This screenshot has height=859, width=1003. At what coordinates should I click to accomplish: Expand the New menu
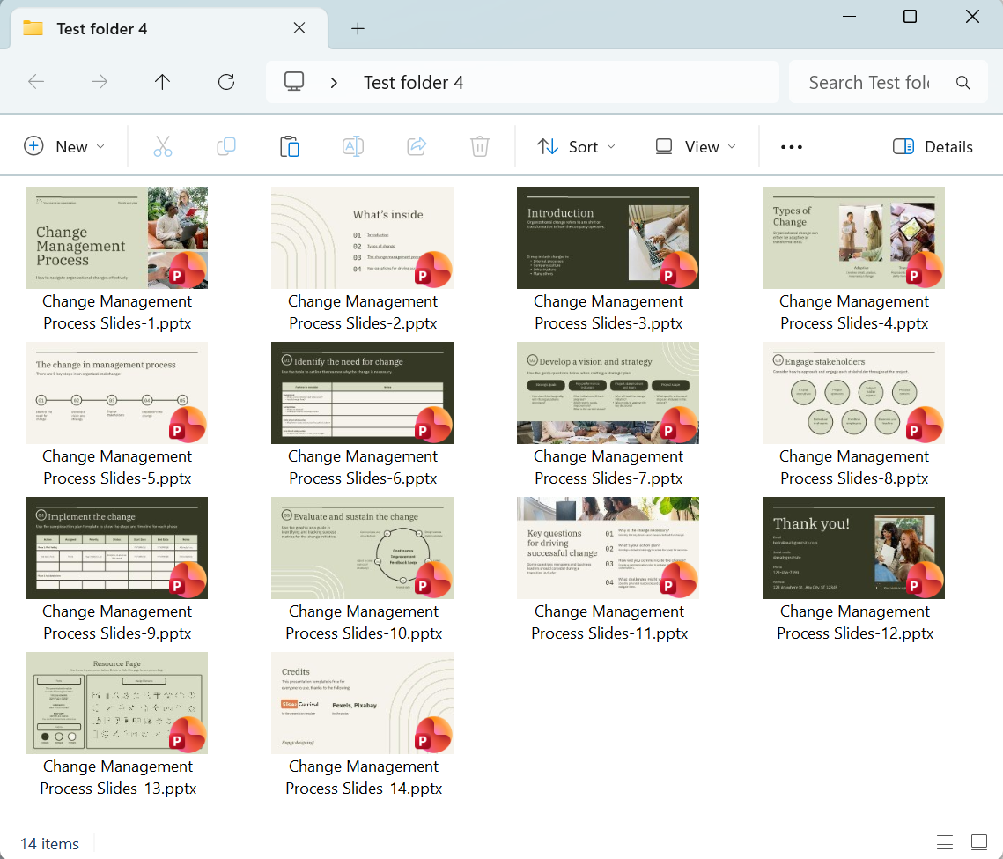point(65,146)
